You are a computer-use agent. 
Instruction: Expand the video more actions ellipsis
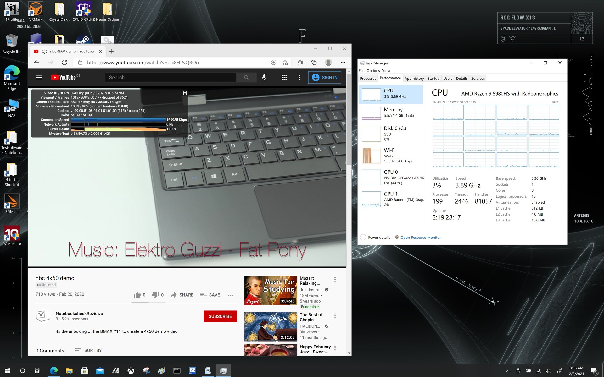click(231, 295)
